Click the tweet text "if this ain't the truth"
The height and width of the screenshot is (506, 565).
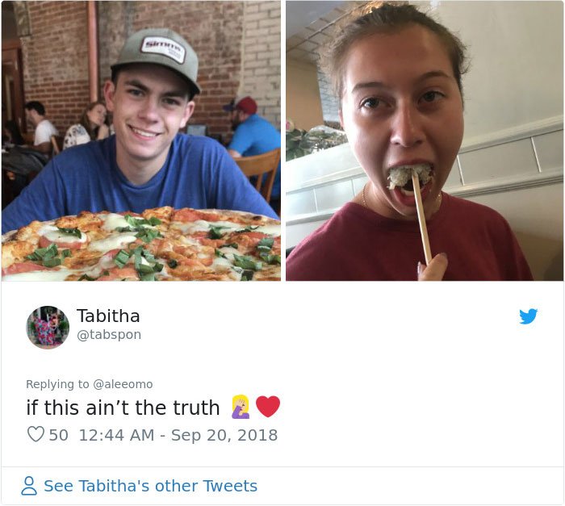coord(123,408)
